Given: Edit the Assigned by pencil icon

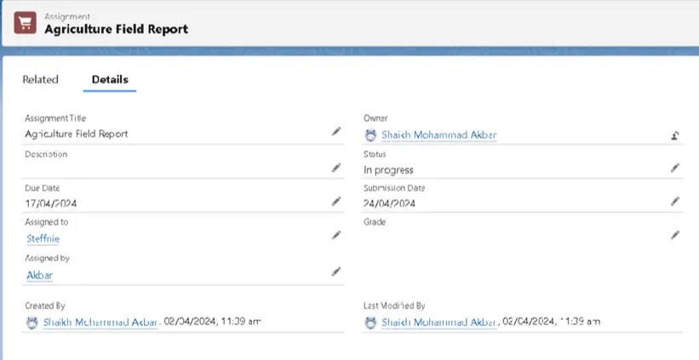Looking at the screenshot, I should (x=335, y=271).
